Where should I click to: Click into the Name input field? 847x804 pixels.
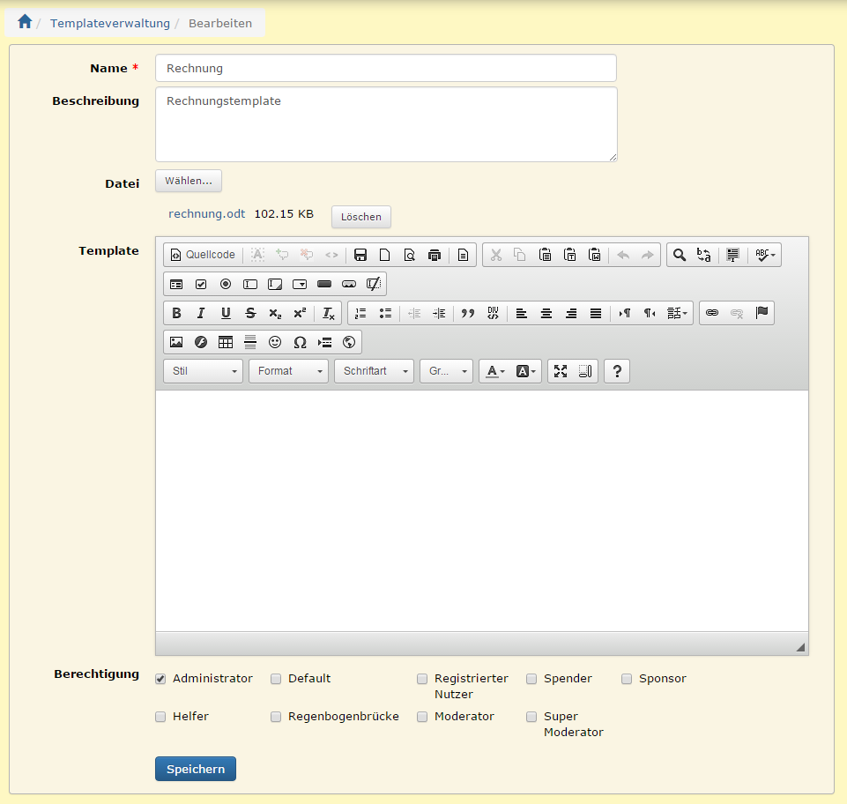(385, 68)
